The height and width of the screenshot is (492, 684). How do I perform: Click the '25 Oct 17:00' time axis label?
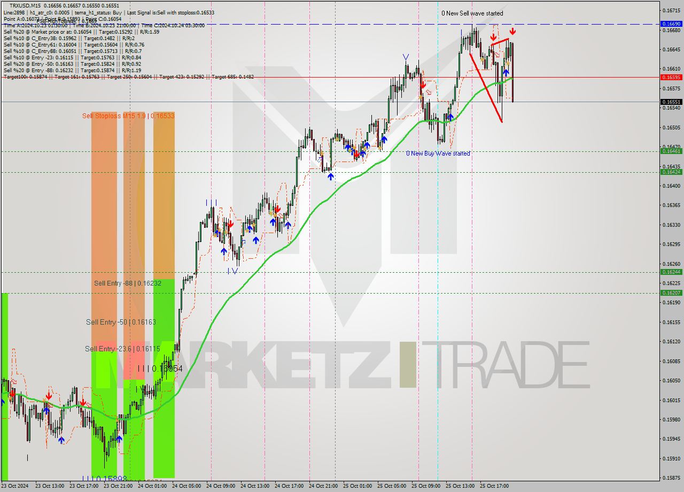pos(494,486)
